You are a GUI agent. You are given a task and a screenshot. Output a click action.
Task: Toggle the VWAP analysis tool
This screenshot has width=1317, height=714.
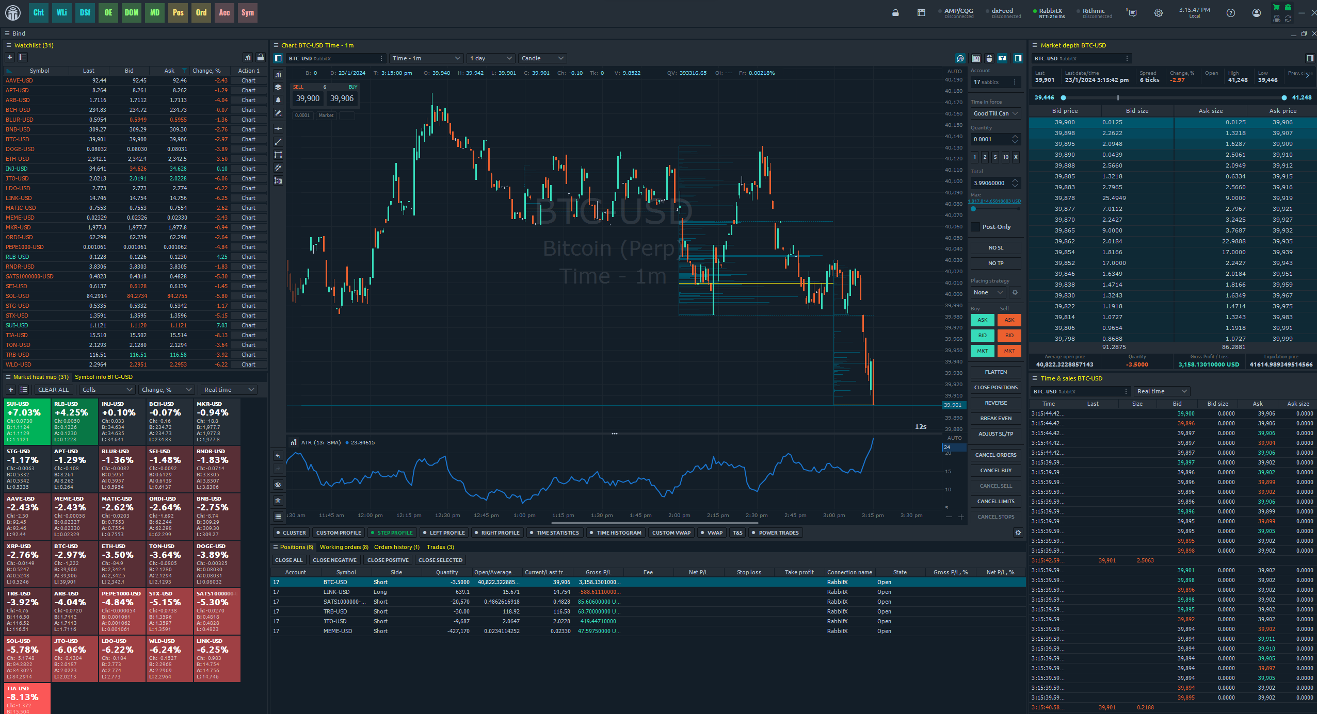coord(712,533)
